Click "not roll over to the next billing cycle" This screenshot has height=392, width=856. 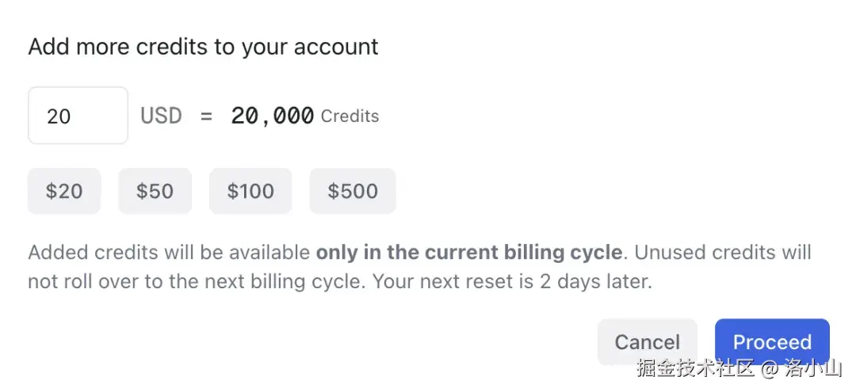pos(197,281)
